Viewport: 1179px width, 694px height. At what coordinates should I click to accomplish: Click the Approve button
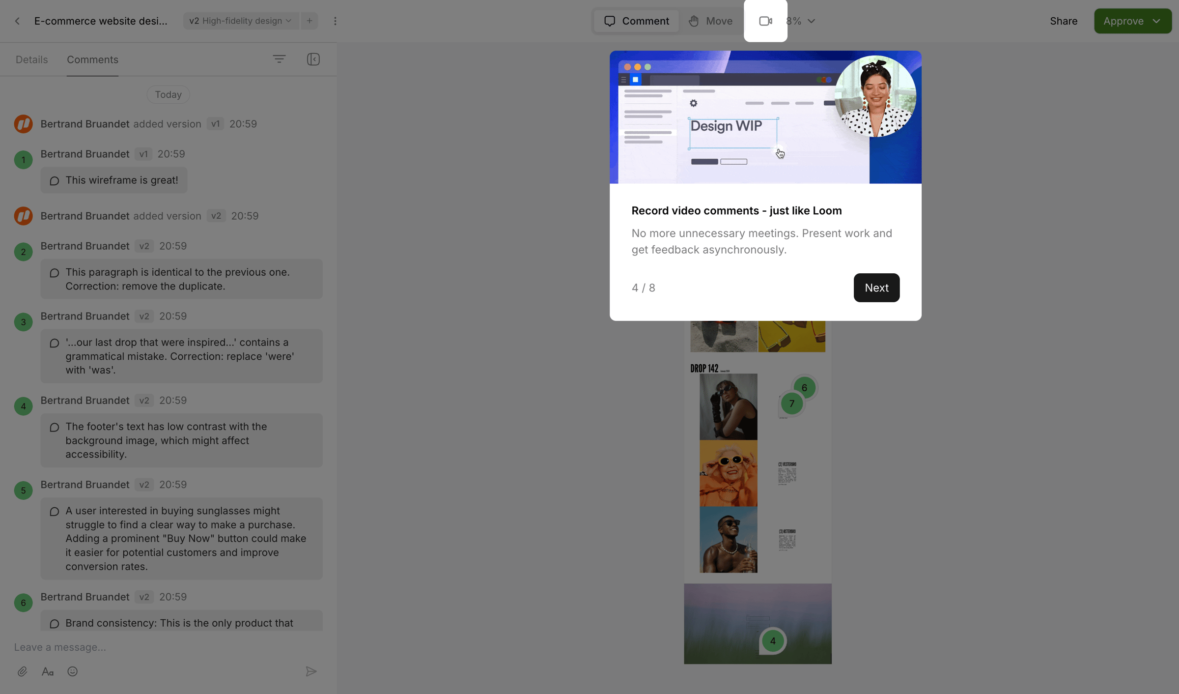[1123, 21]
